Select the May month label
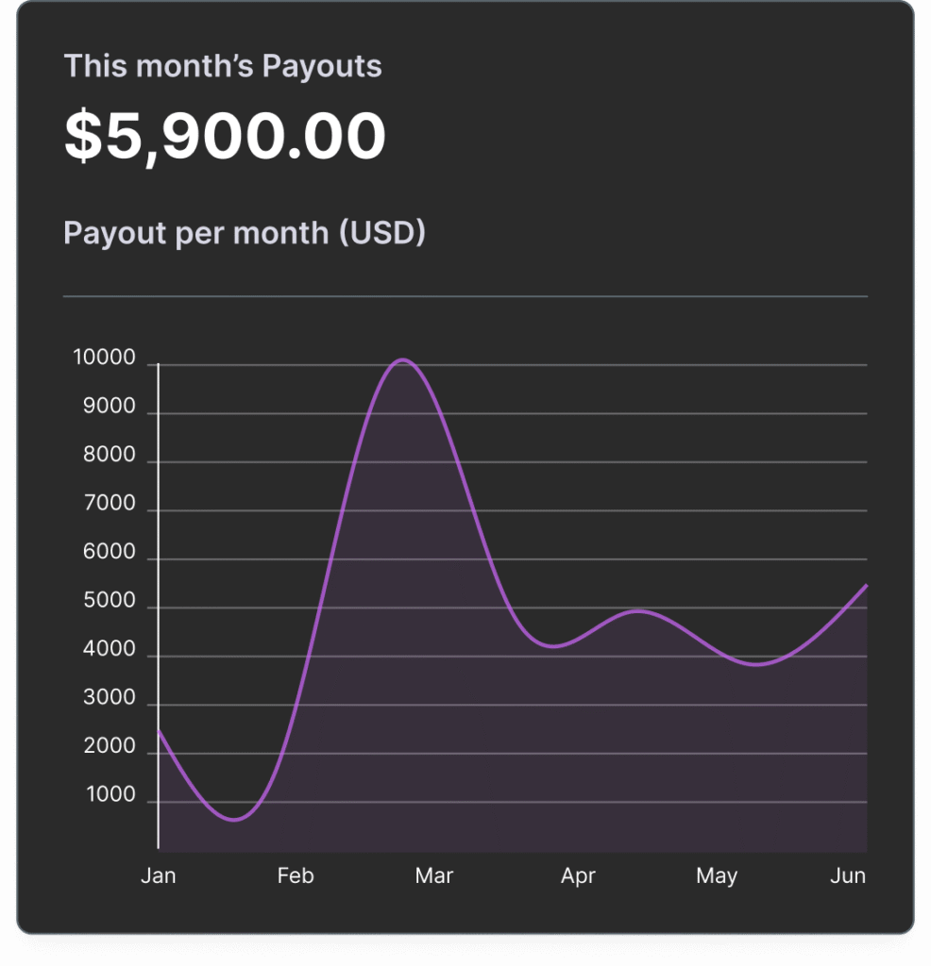The width and height of the screenshot is (931, 966). click(717, 876)
